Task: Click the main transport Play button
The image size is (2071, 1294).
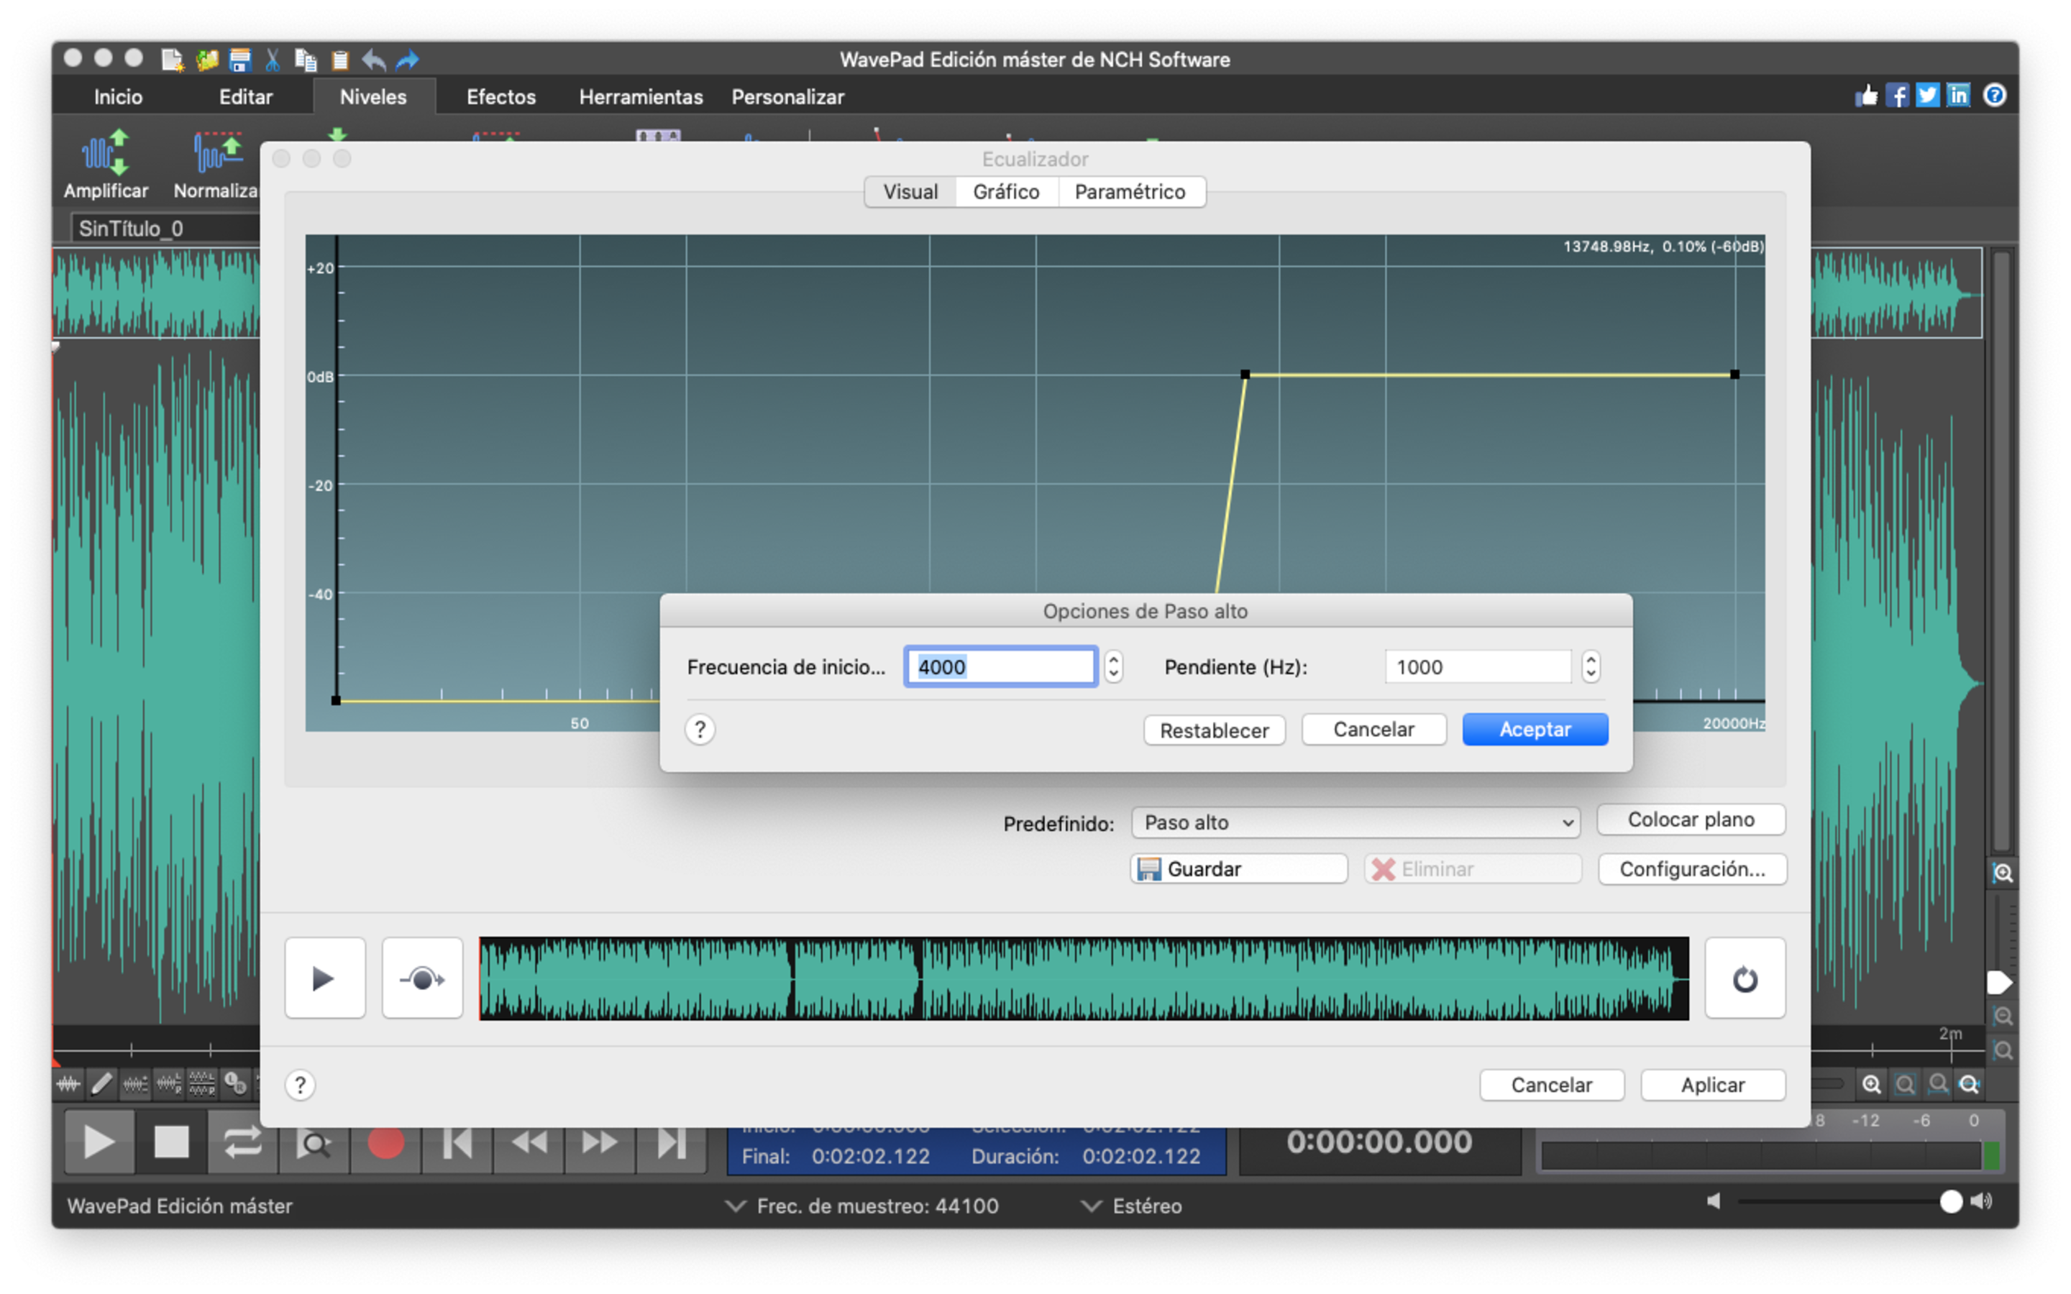Action: point(99,1142)
